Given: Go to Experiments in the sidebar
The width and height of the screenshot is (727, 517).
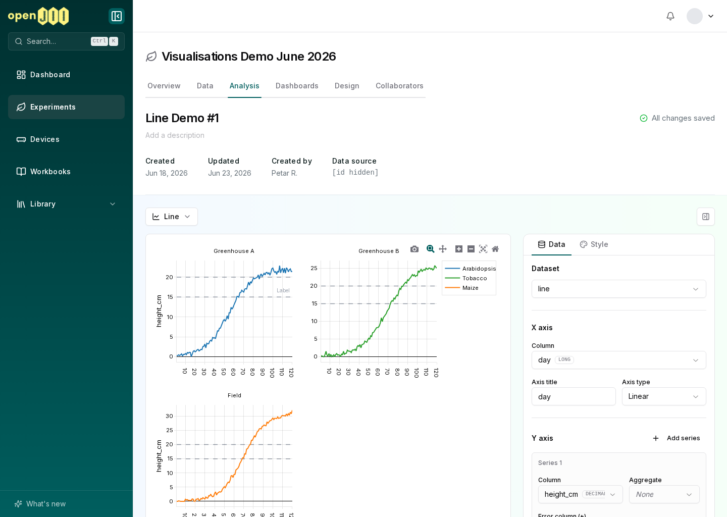Looking at the screenshot, I should [x=66, y=107].
